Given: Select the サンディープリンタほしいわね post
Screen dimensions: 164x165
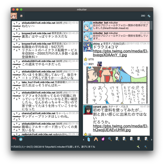Looking at the screenshot, I should (x=45, y=117).
